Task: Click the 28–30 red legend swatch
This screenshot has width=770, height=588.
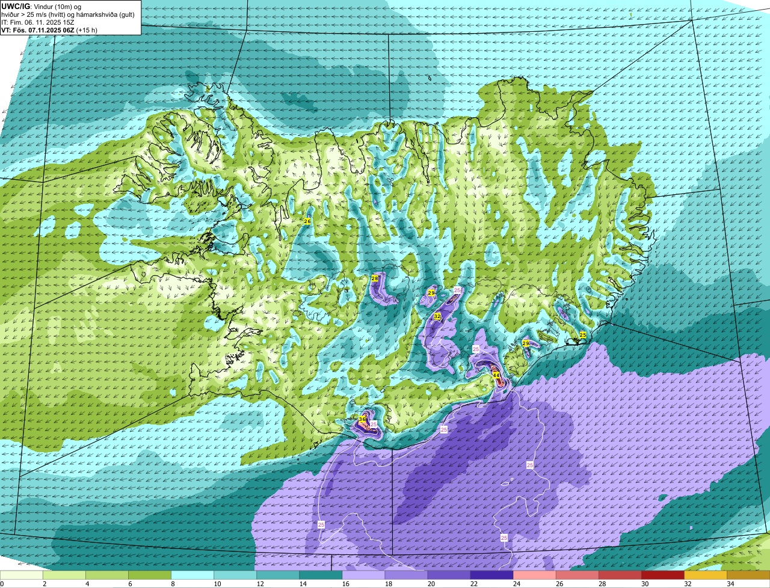Action: [620, 575]
